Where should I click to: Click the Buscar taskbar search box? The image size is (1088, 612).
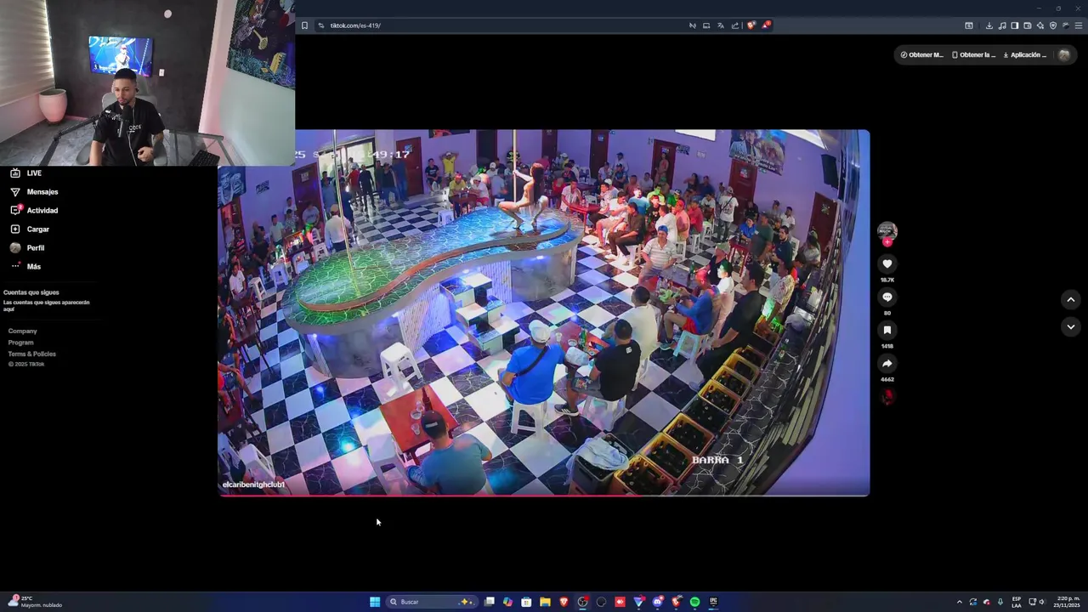pos(432,602)
